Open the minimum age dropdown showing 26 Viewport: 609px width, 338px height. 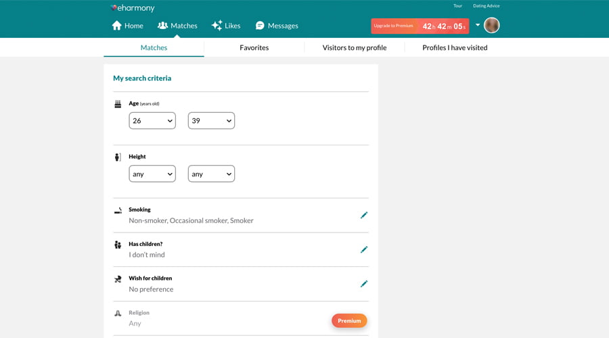(152, 120)
